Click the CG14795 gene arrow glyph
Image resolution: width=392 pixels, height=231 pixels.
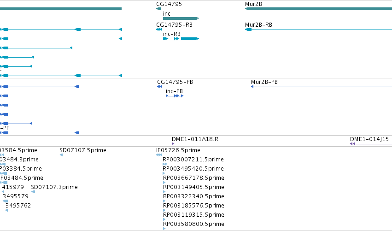pos(158,9)
